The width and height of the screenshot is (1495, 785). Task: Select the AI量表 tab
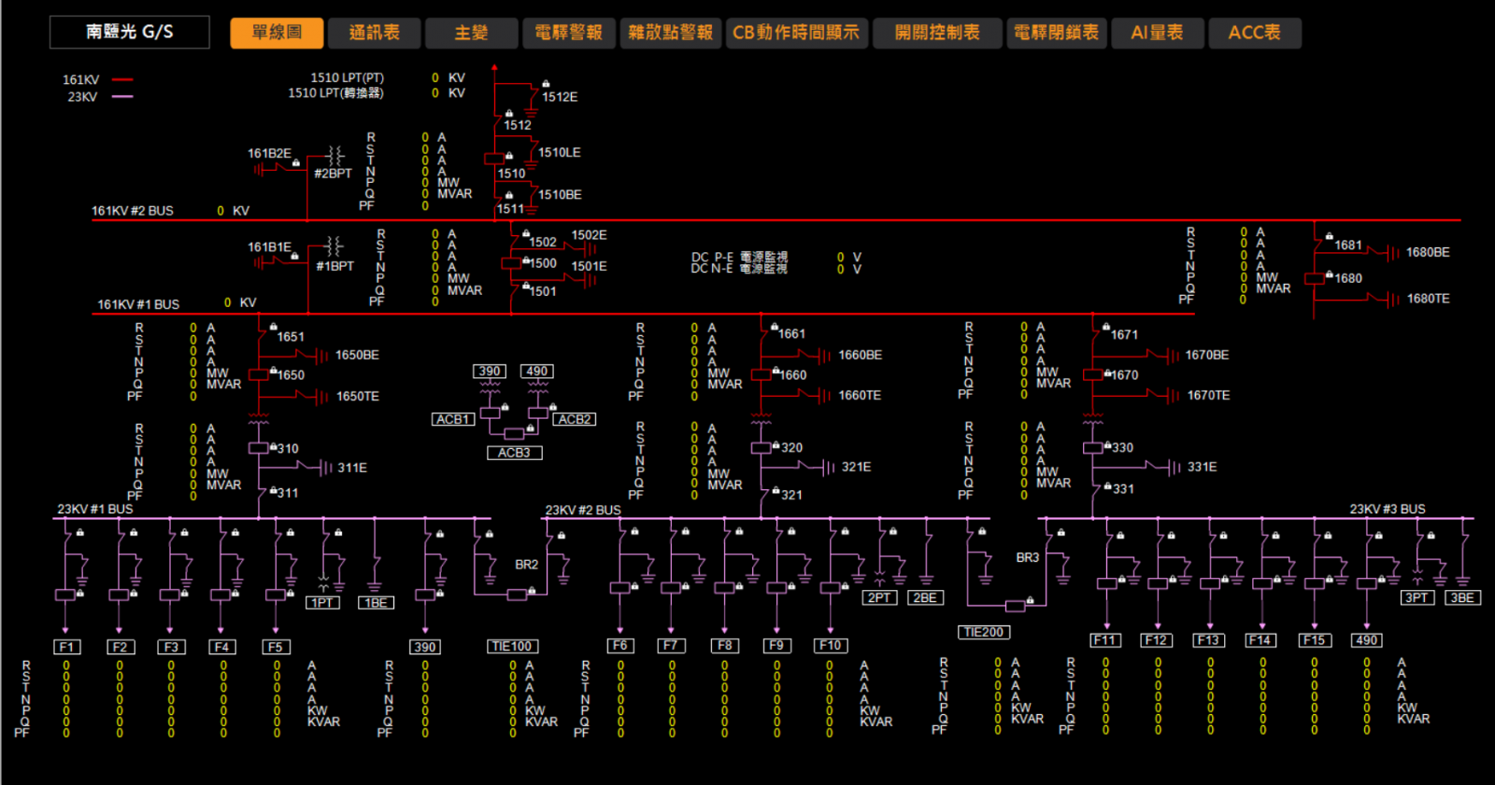pyautogui.click(x=1158, y=33)
